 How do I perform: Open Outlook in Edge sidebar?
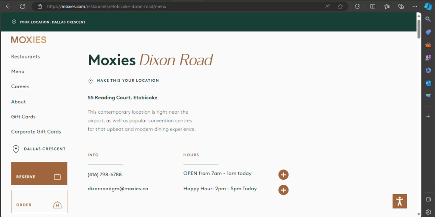tap(428, 83)
